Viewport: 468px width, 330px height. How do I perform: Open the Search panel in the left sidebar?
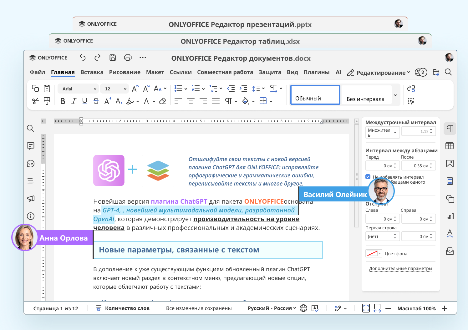(30, 128)
